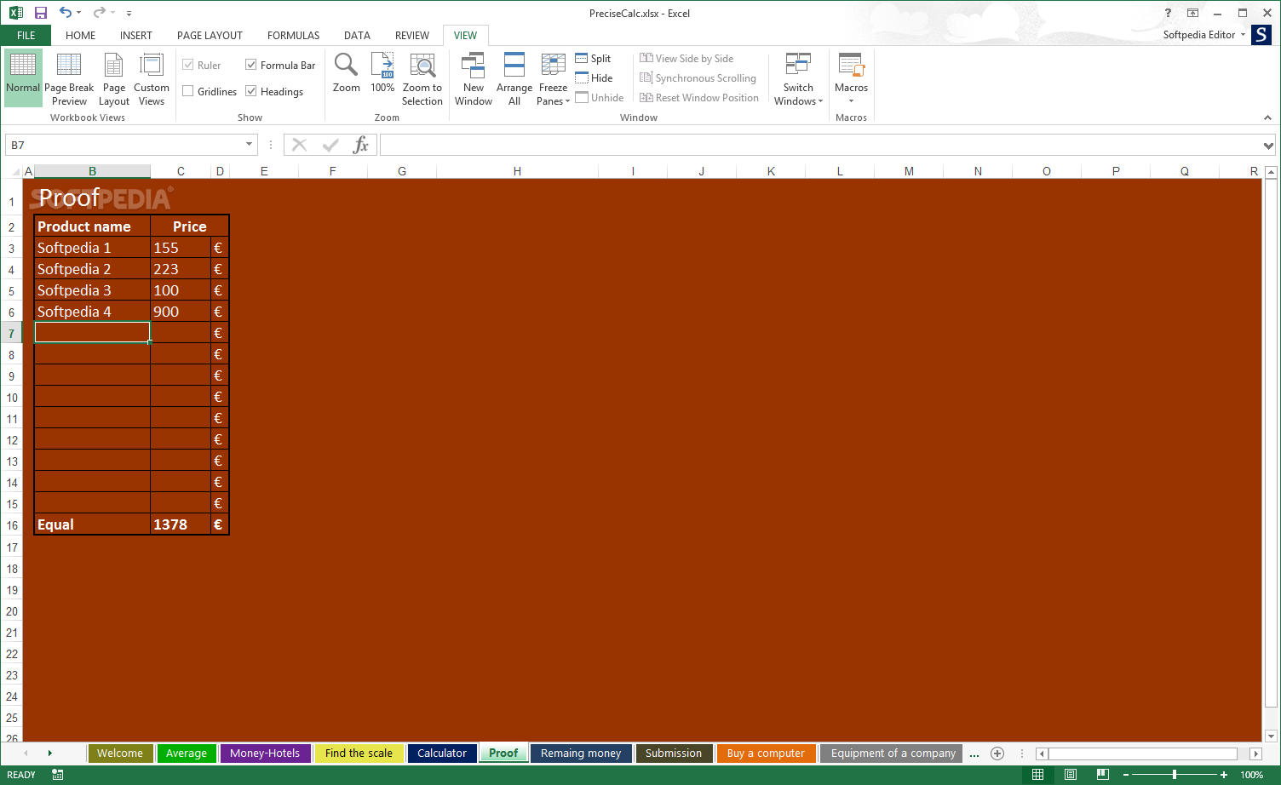Open the PAGE LAYOUT ribbon tab
Screen dimensions: 1281x785
click(x=210, y=35)
